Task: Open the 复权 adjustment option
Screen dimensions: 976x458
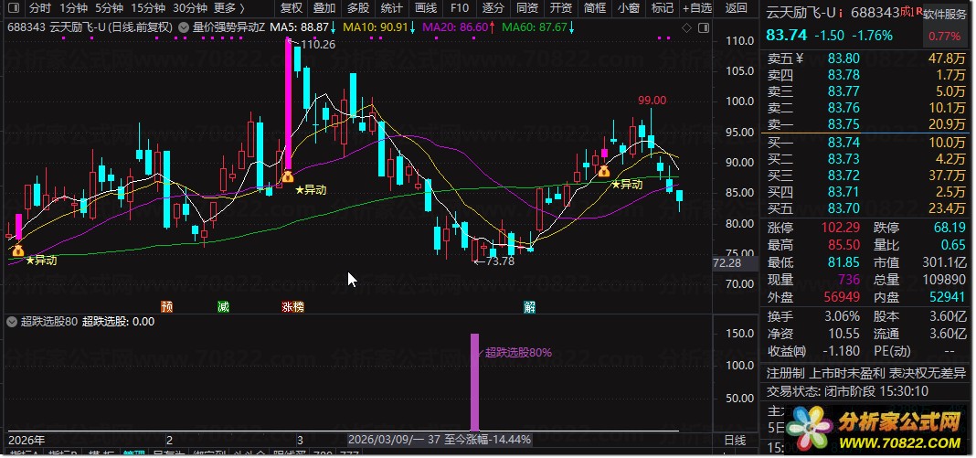Action: [x=291, y=8]
